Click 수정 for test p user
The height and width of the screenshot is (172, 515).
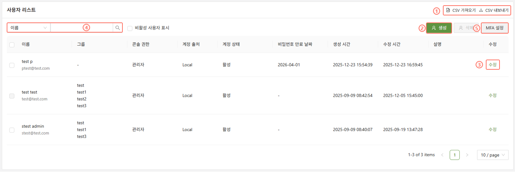tap(492, 65)
